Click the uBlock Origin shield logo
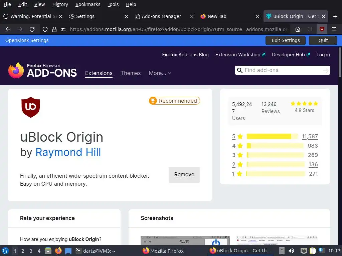This screenshot has height=256, width=342. pyautogui.click(x=31, y=107)
